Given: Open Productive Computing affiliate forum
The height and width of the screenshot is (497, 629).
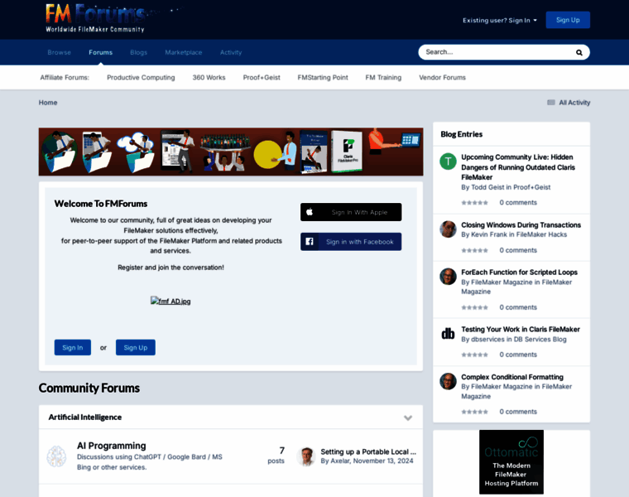Looking at the screenshot, I should (141, 78).
